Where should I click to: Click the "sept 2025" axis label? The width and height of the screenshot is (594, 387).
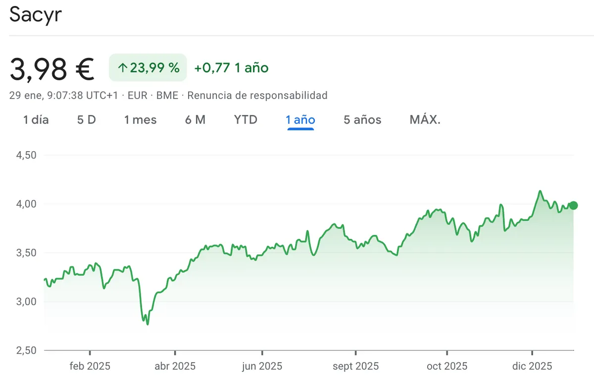[355, 367]
